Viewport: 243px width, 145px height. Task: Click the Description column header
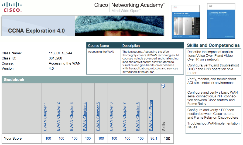pyautogui.click(x=131, y=46)
